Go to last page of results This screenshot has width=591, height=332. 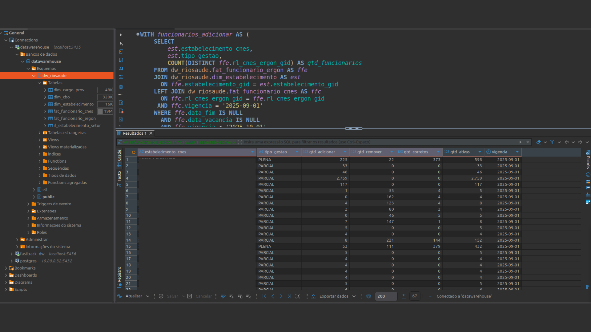(x=289, y=296)
